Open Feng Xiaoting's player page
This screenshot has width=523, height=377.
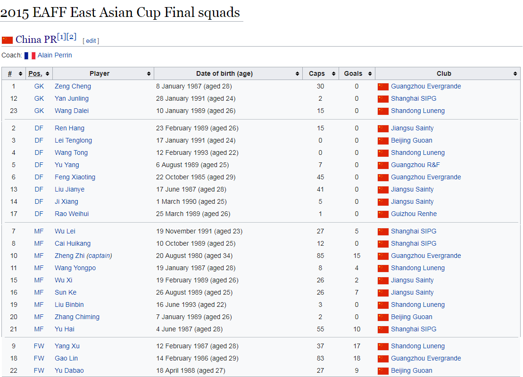[75, 177]
